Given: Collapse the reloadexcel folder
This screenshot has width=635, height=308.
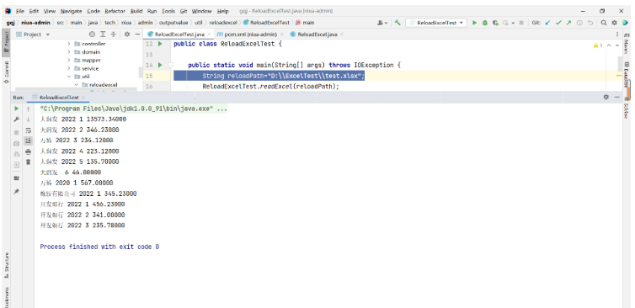Looking at the screenshot, I should click(76, 85).
